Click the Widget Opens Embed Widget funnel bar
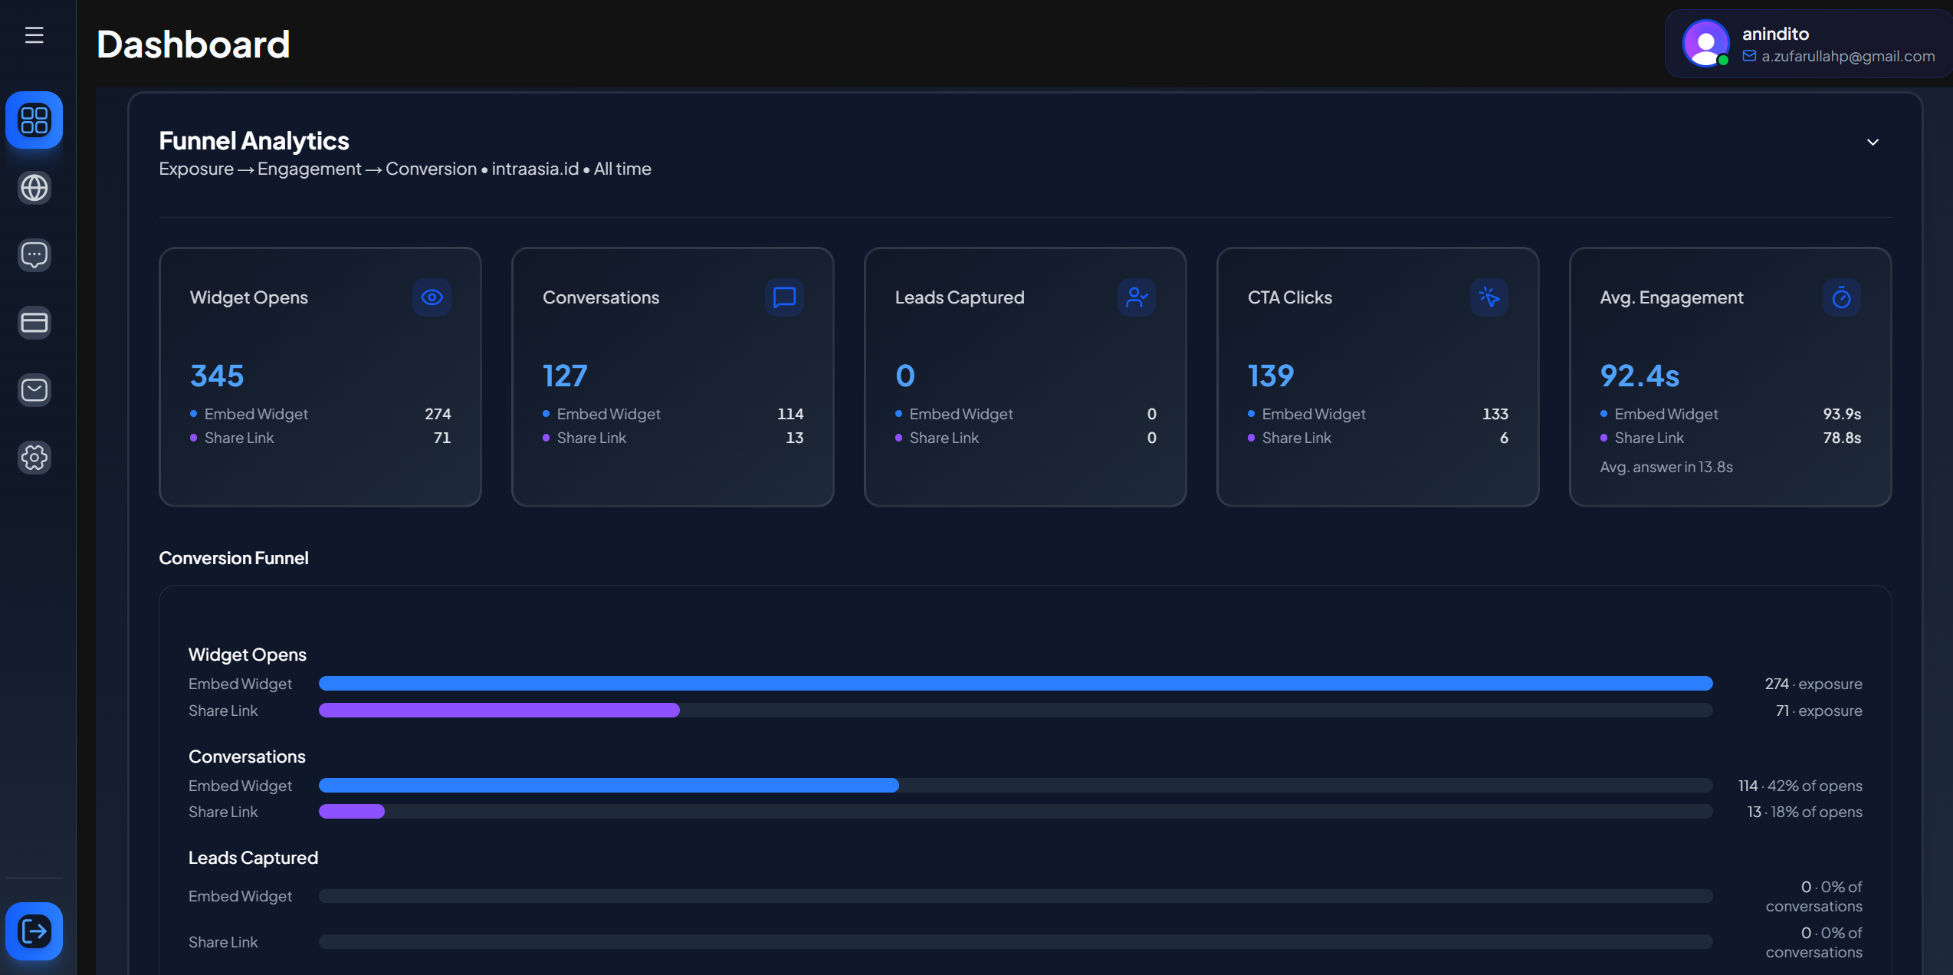Image resolution: width=1953 pixels, height=975 pixels. (x=1016, y=684)
